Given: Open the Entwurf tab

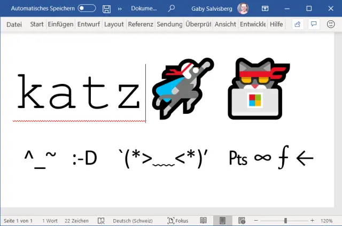Looking at the screenshot, I should tap(89, 24).
